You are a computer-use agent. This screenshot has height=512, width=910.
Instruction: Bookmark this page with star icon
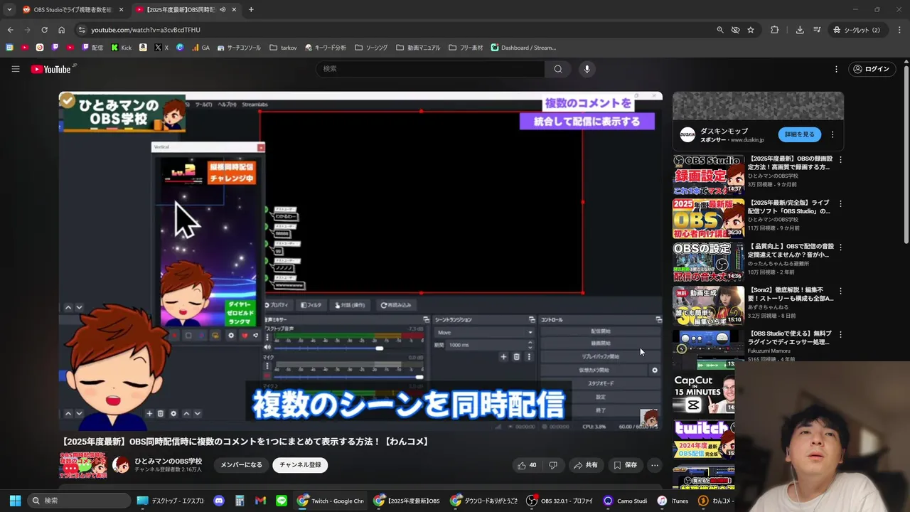point(751,30)
